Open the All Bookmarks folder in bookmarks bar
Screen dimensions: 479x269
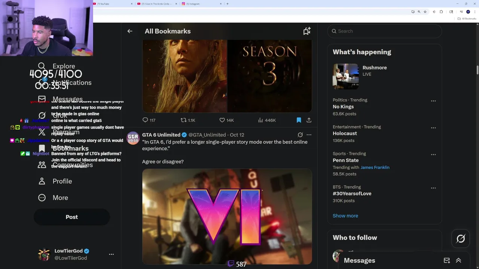click(x=467, y=19)
